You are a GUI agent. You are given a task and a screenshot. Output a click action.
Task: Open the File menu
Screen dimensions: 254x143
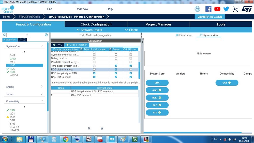point(50,9)
